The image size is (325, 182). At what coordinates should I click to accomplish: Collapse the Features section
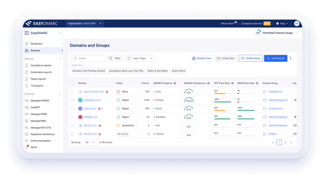[x=60, y=94]
